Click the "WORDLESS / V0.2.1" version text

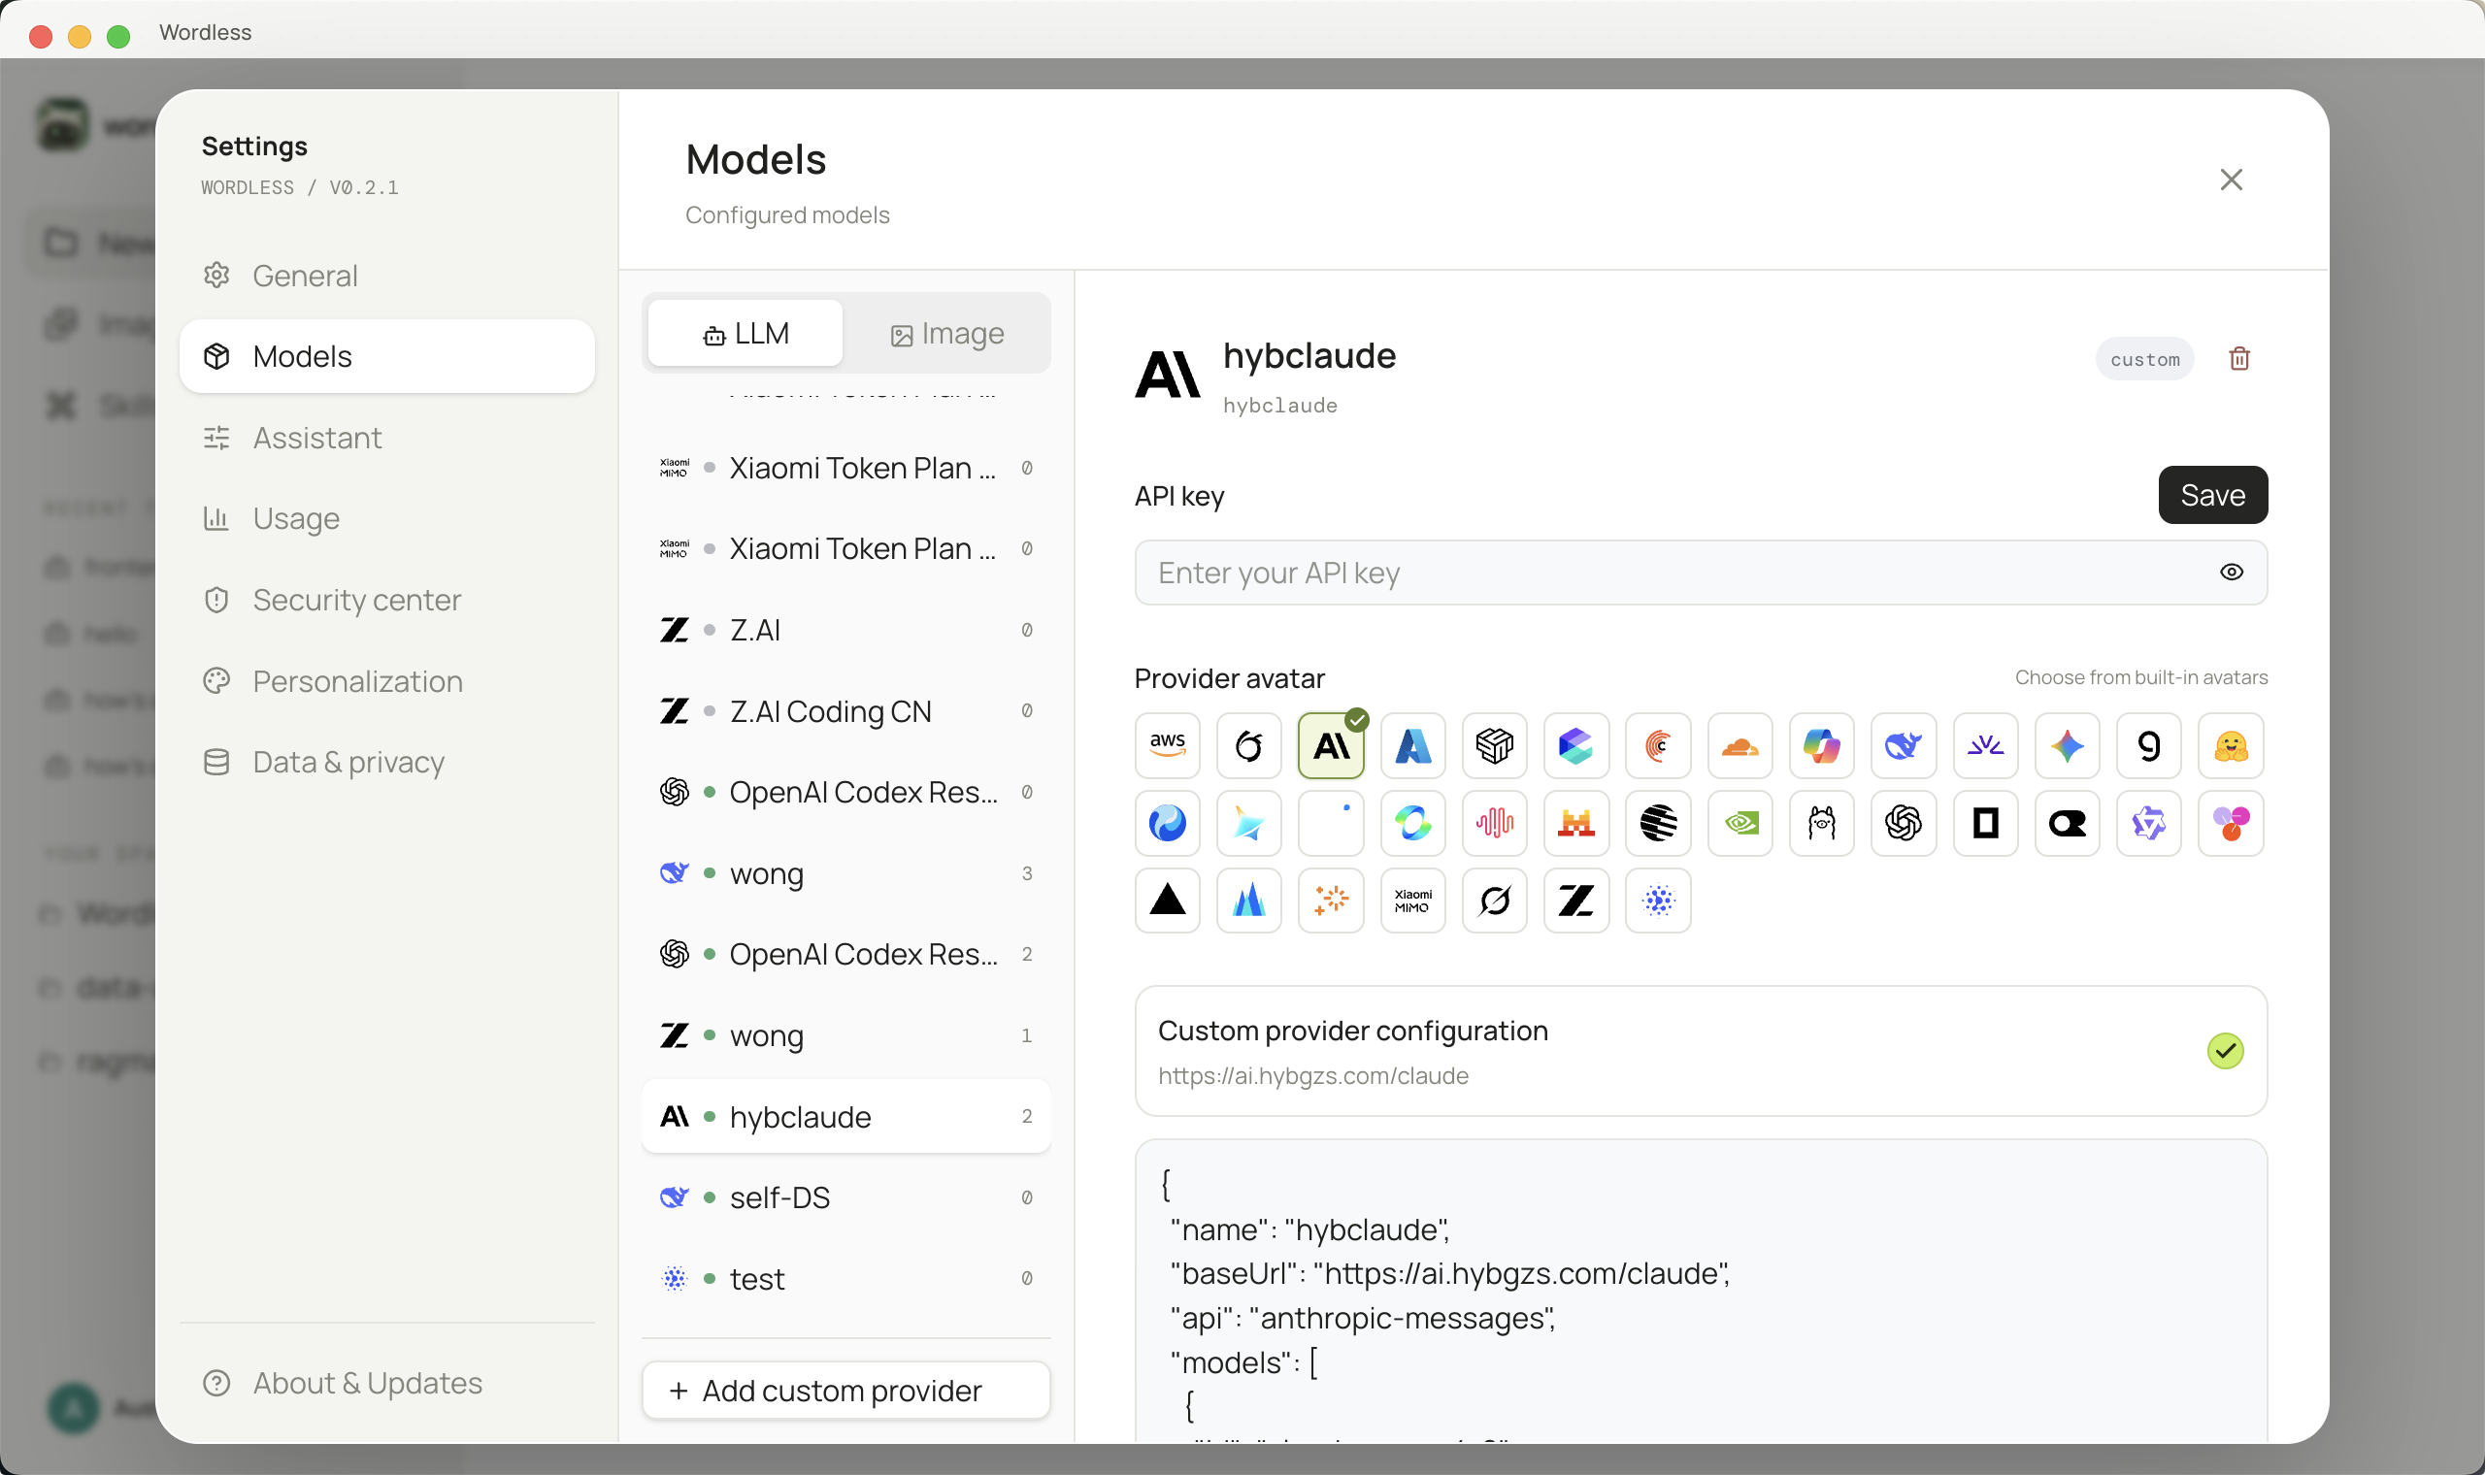(299, 188)
